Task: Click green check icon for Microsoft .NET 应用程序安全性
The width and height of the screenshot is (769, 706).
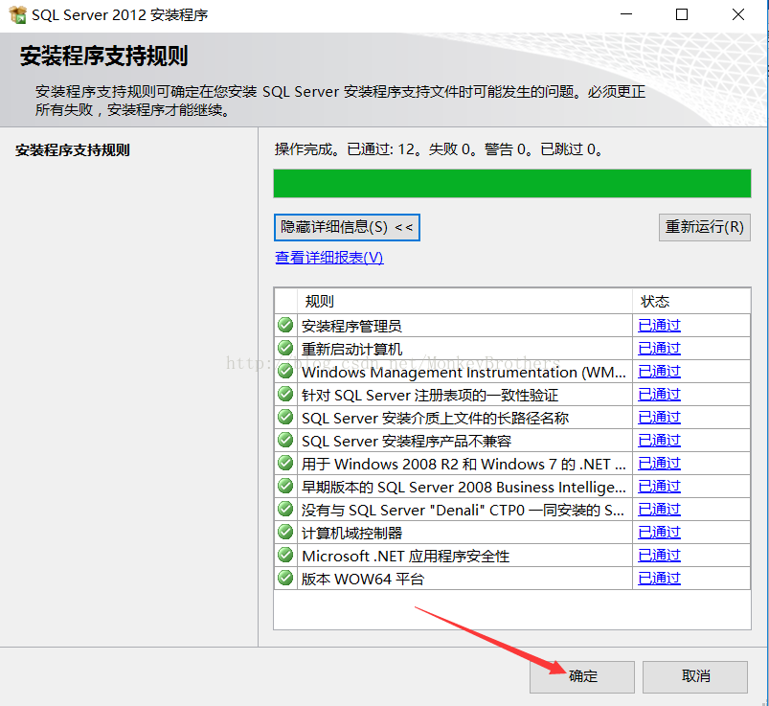Action: [285, 555]
